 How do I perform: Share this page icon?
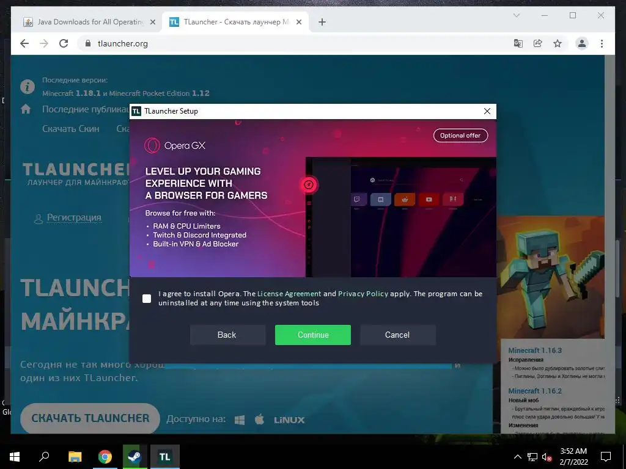[x=538, y=43]
